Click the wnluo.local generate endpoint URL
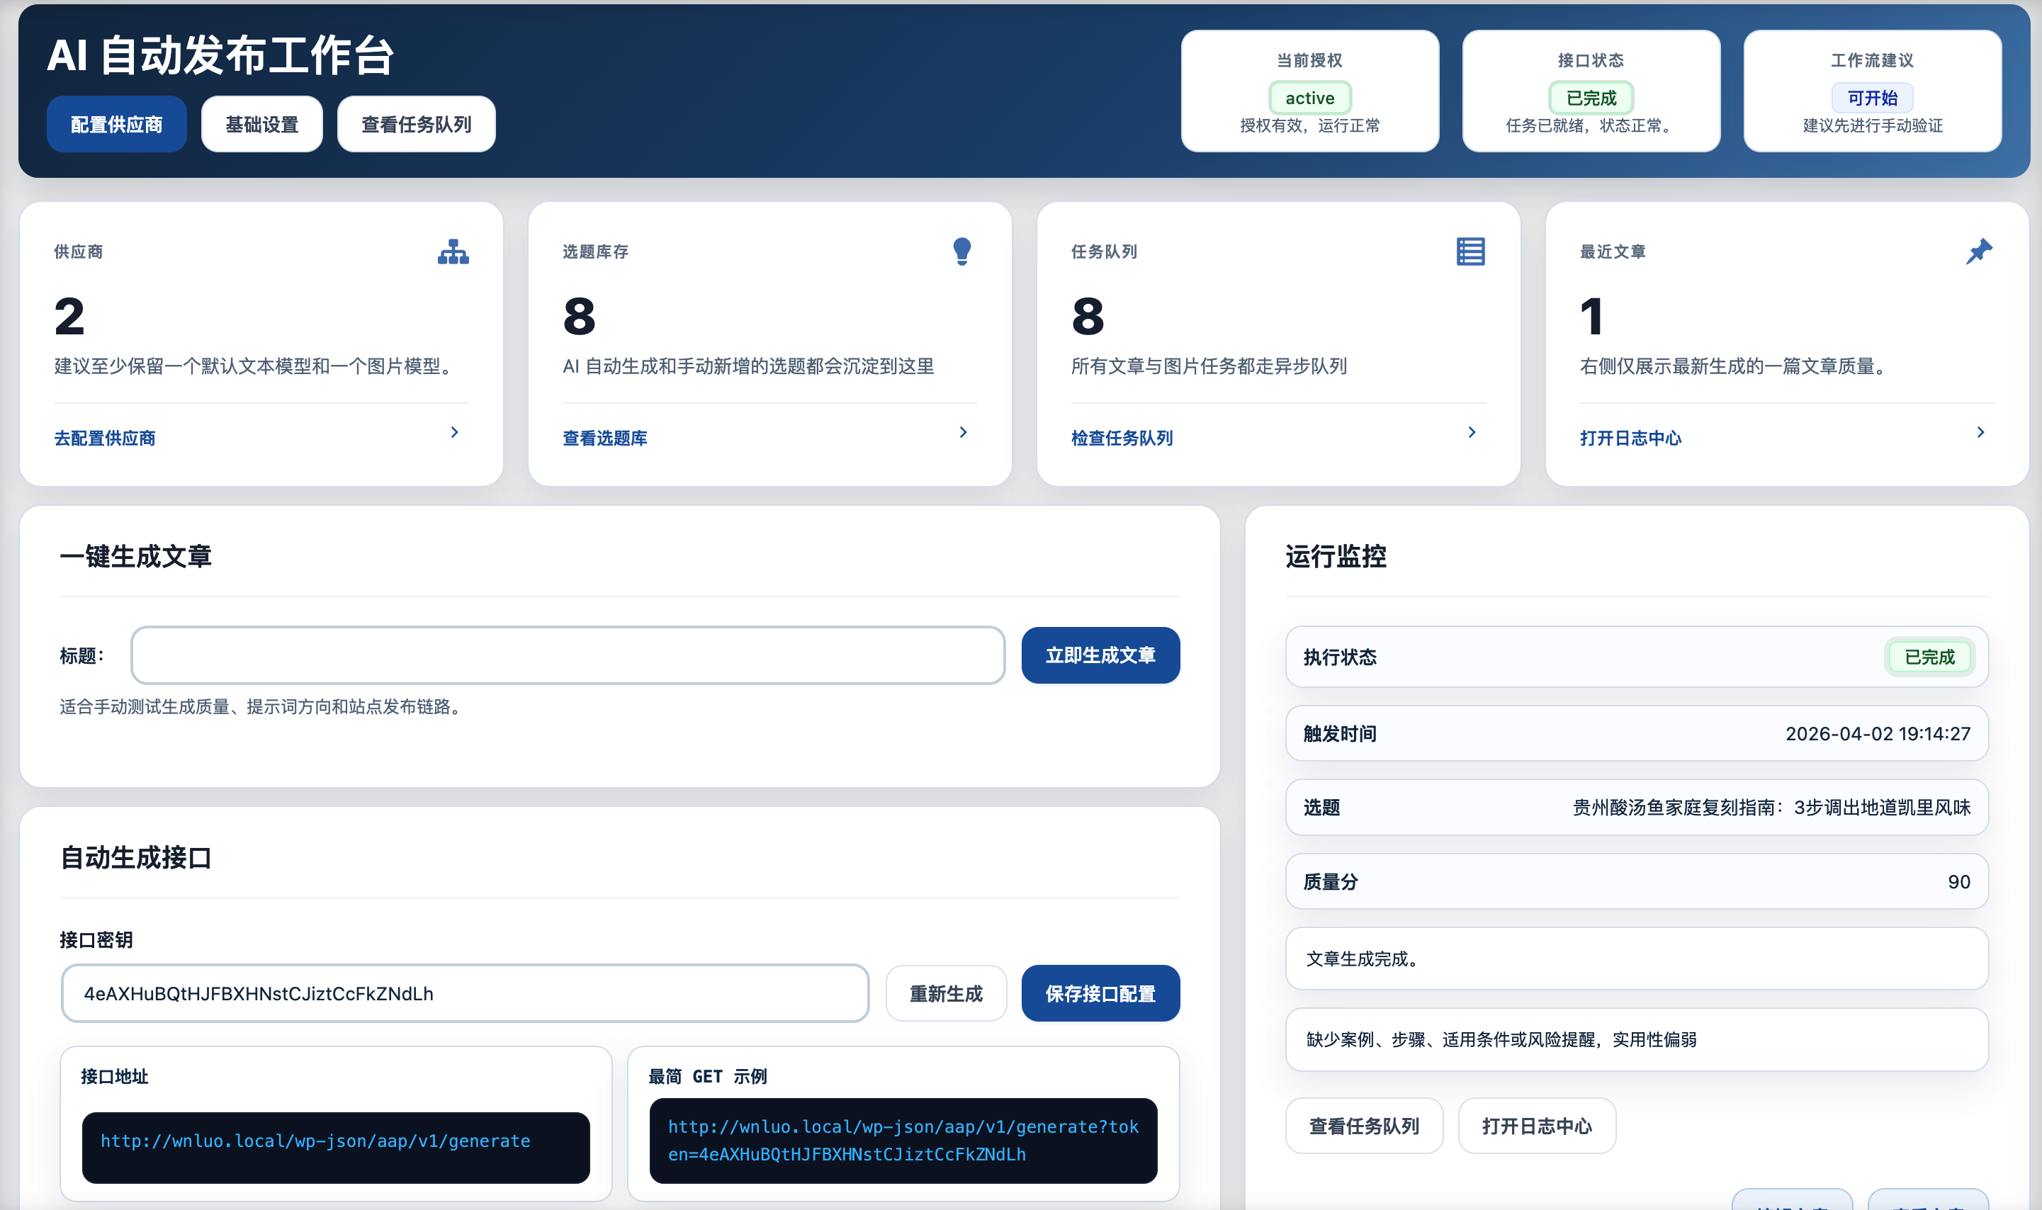This screenshot has height=1210, width=2042. pyautogui.click(x=315, y=1141)
